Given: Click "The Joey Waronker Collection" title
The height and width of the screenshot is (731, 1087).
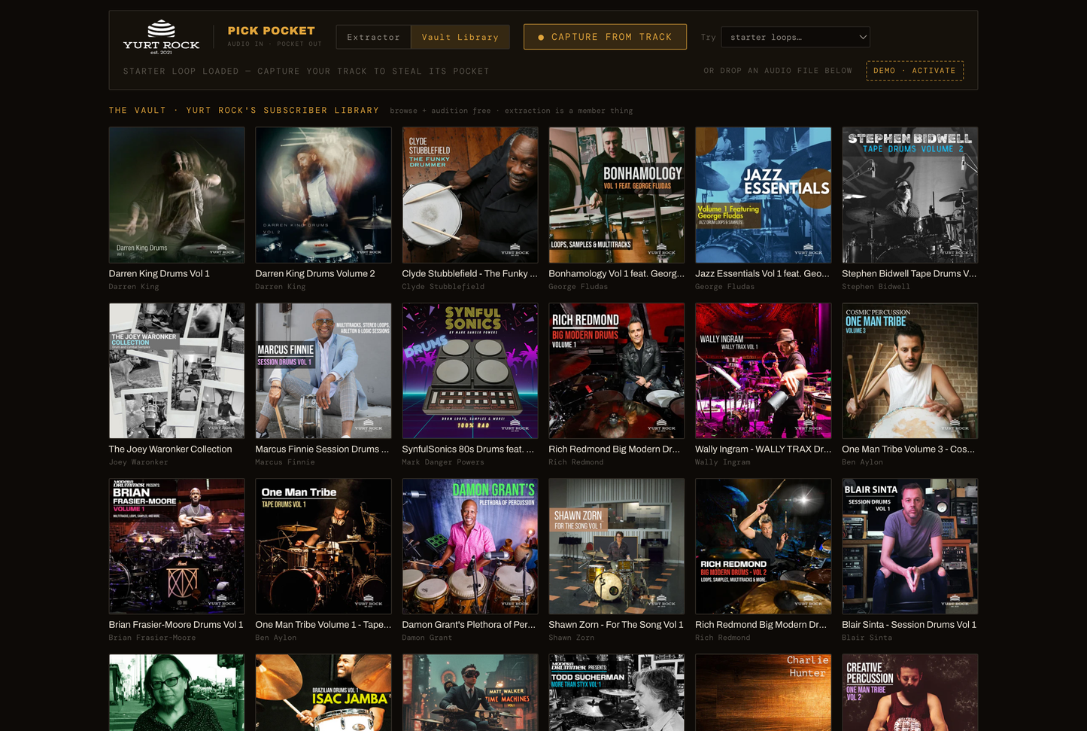Looking at the screenshot, I should point(171,449).
